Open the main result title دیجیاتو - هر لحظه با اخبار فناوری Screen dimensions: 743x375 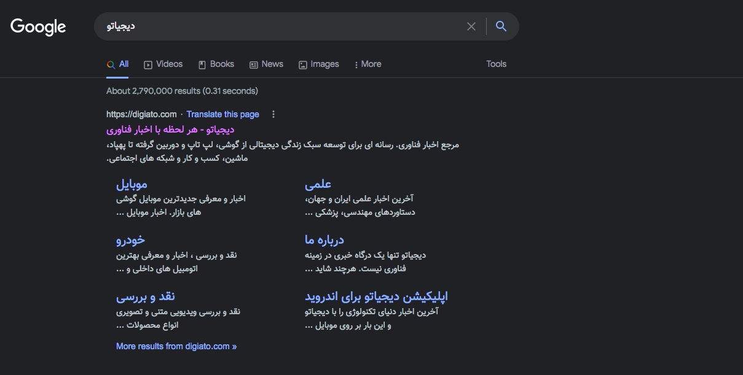[170, 130]
